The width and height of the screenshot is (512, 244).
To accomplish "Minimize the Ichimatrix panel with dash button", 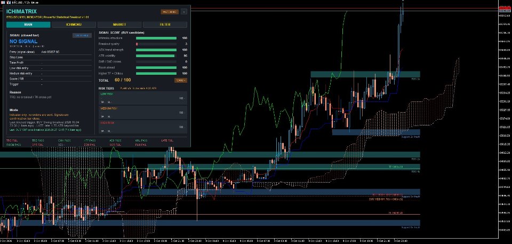I will [184, 12].
